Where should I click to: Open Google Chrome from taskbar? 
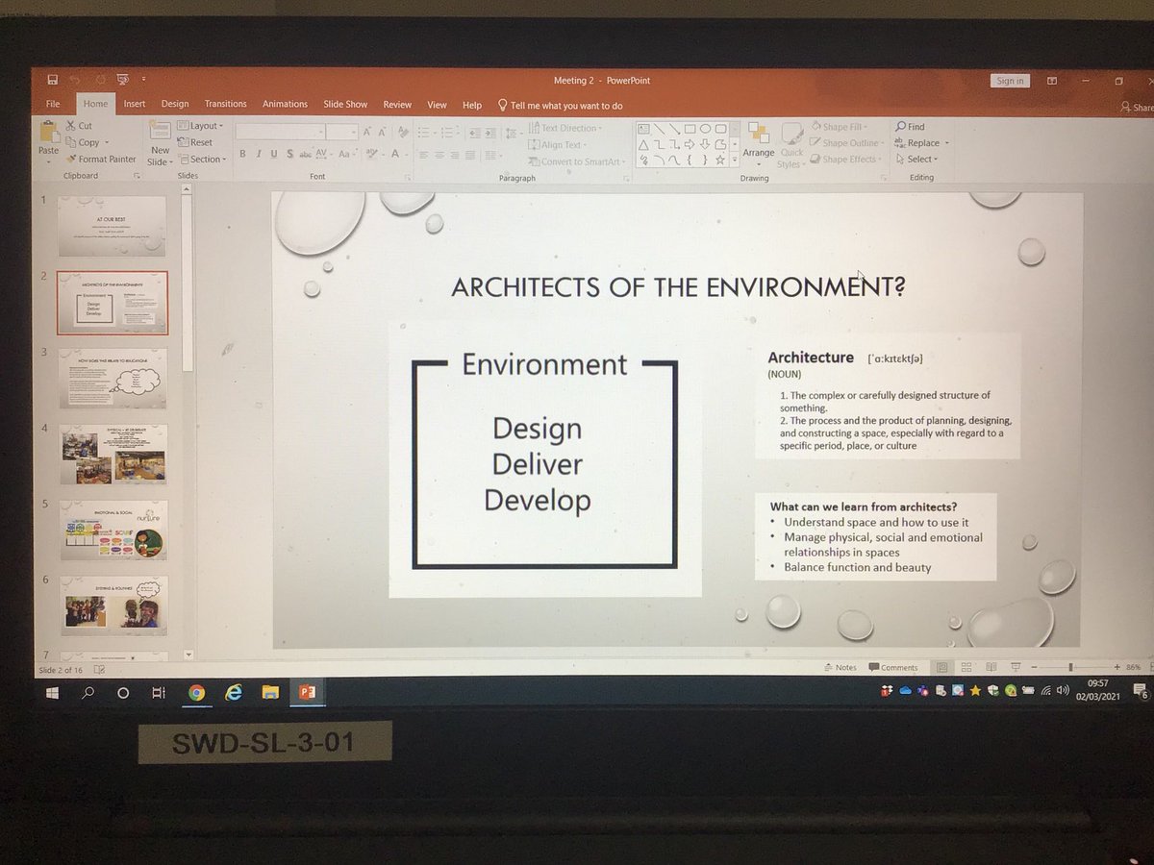tap(196, 692)
